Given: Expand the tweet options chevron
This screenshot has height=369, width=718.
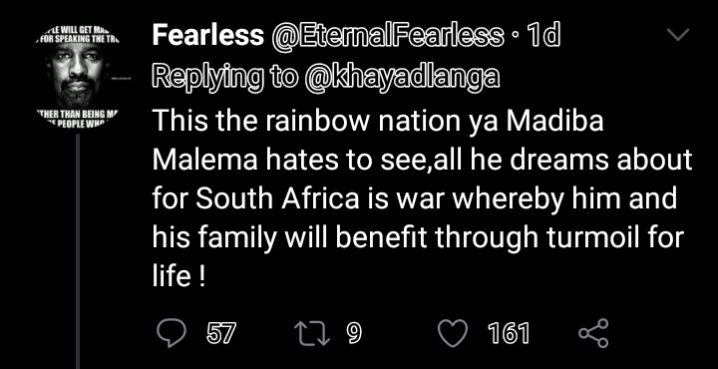Looking at the screenshot, I should [678, 35].
